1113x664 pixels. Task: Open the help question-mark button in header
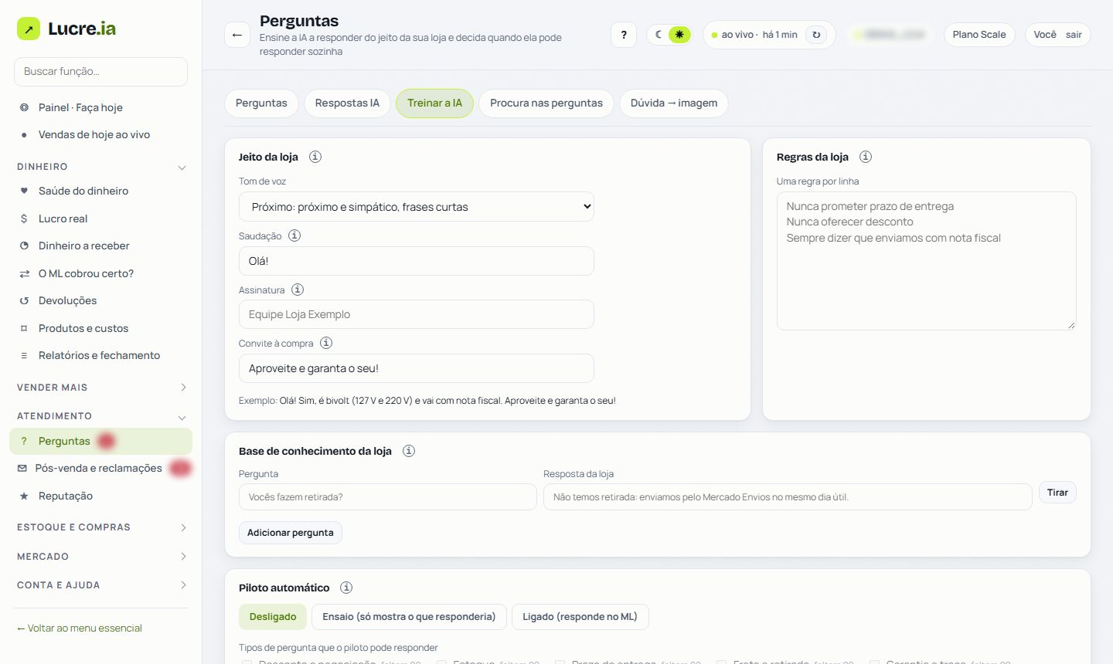624,35
